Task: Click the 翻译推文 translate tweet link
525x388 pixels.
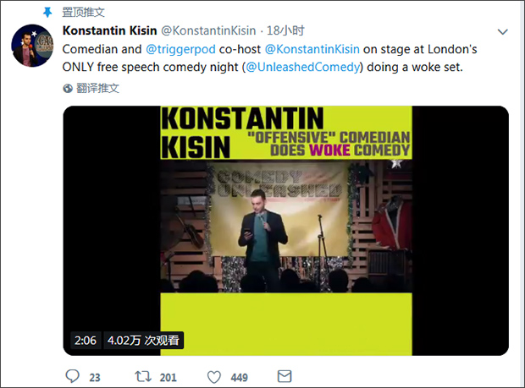Action: point(97,88)
